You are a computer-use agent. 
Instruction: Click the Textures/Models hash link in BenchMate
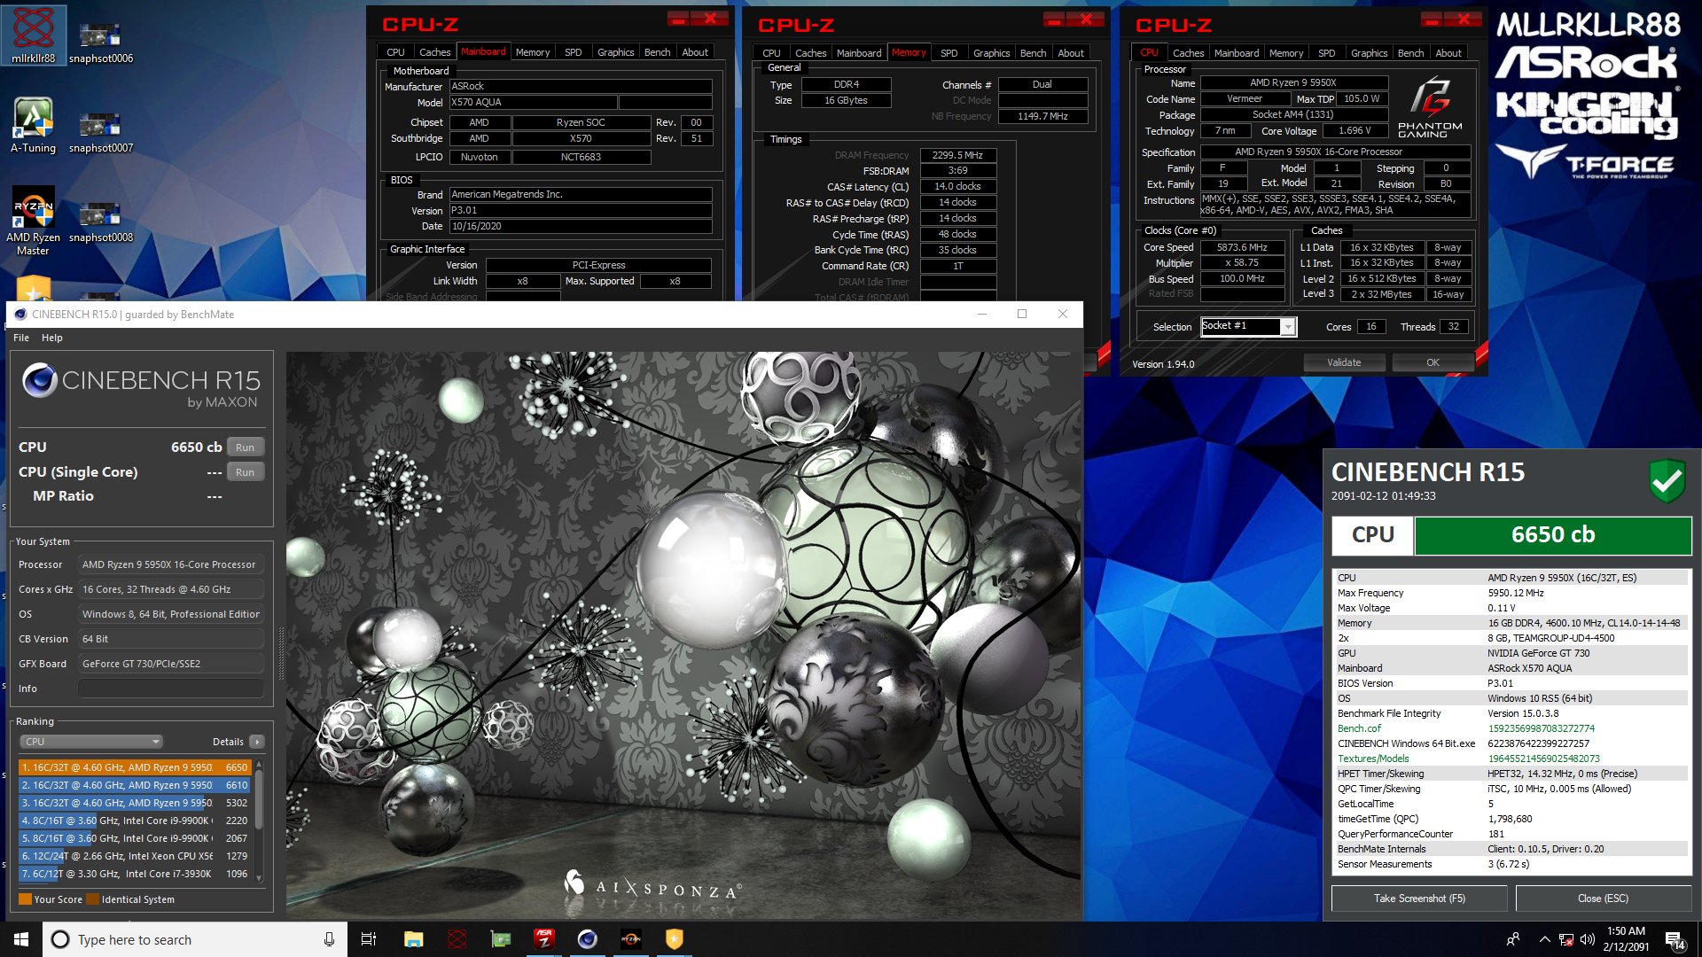(1543, 759)
